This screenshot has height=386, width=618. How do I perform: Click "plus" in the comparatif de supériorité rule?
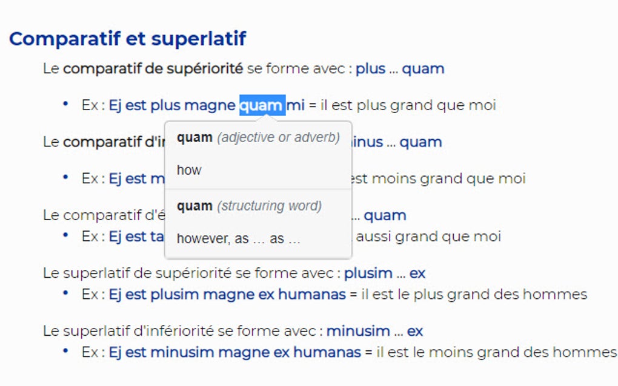click(x=370, y=69)
